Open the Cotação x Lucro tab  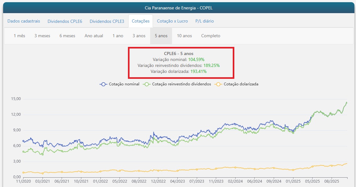tap(172, 21)
